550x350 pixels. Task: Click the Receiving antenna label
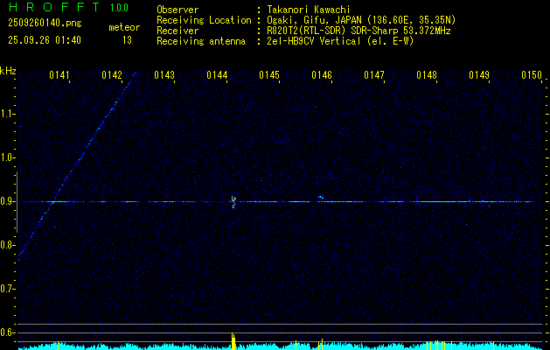[x=201, y=41]
